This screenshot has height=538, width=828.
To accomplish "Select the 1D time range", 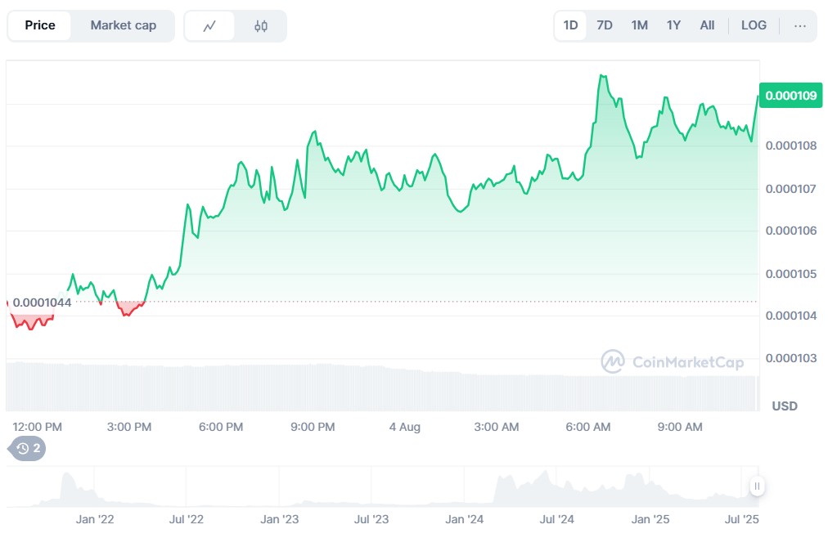I will click(x=570, y=25).
